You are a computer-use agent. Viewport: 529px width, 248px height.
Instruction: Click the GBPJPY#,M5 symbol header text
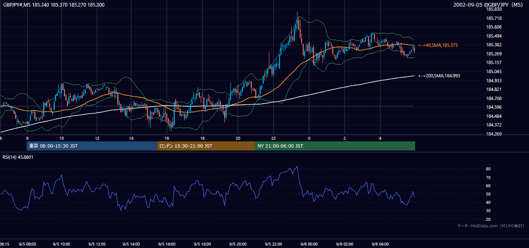coord(54,5)
